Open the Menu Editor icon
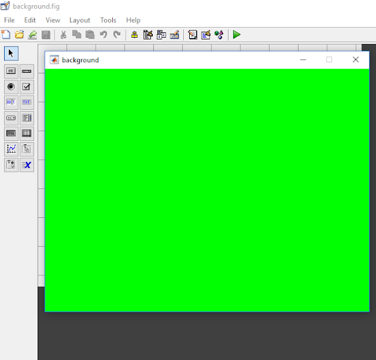 tap(148, 35)
